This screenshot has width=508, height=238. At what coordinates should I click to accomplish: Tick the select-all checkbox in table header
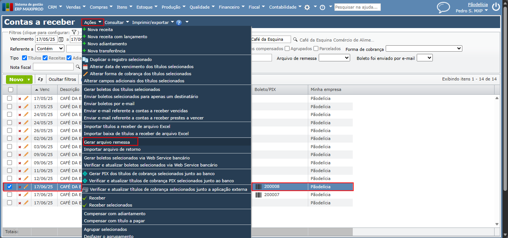[x=10, y=89]
